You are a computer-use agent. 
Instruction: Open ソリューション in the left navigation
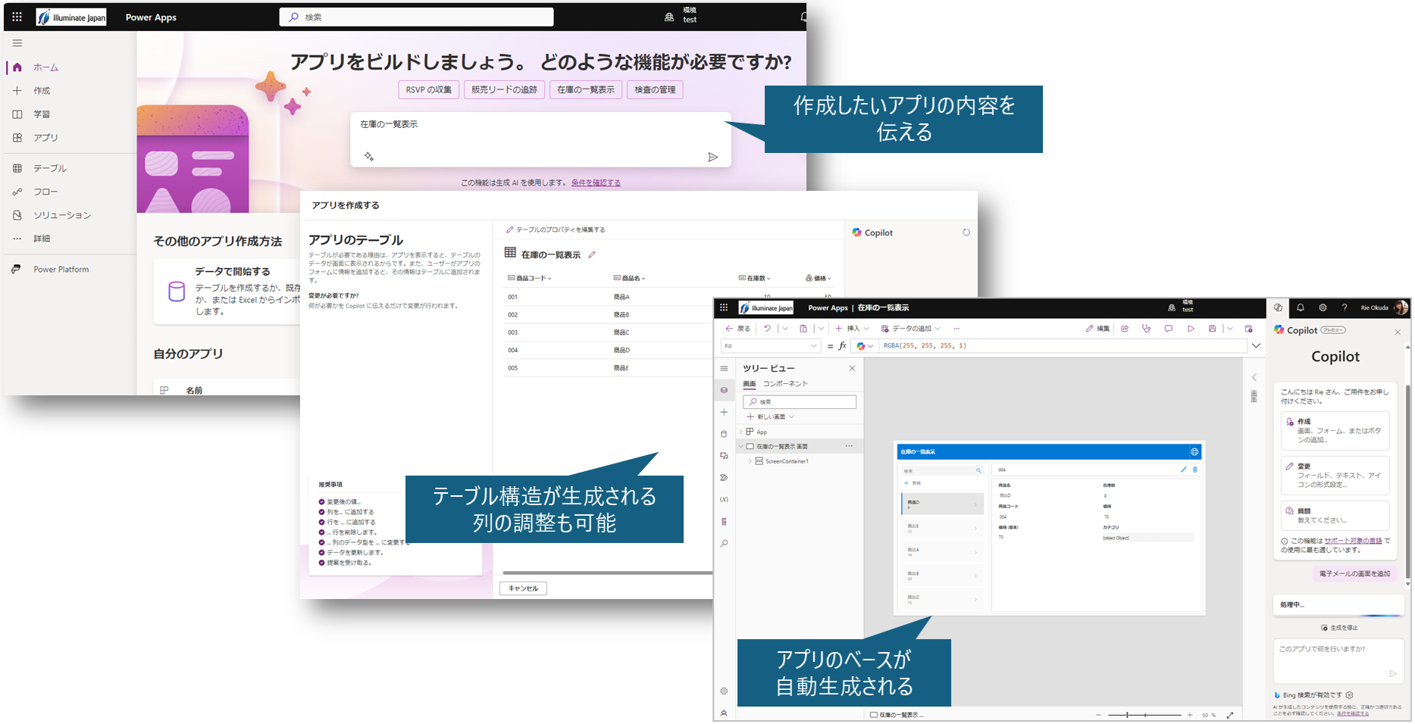[x=62, y=215]
